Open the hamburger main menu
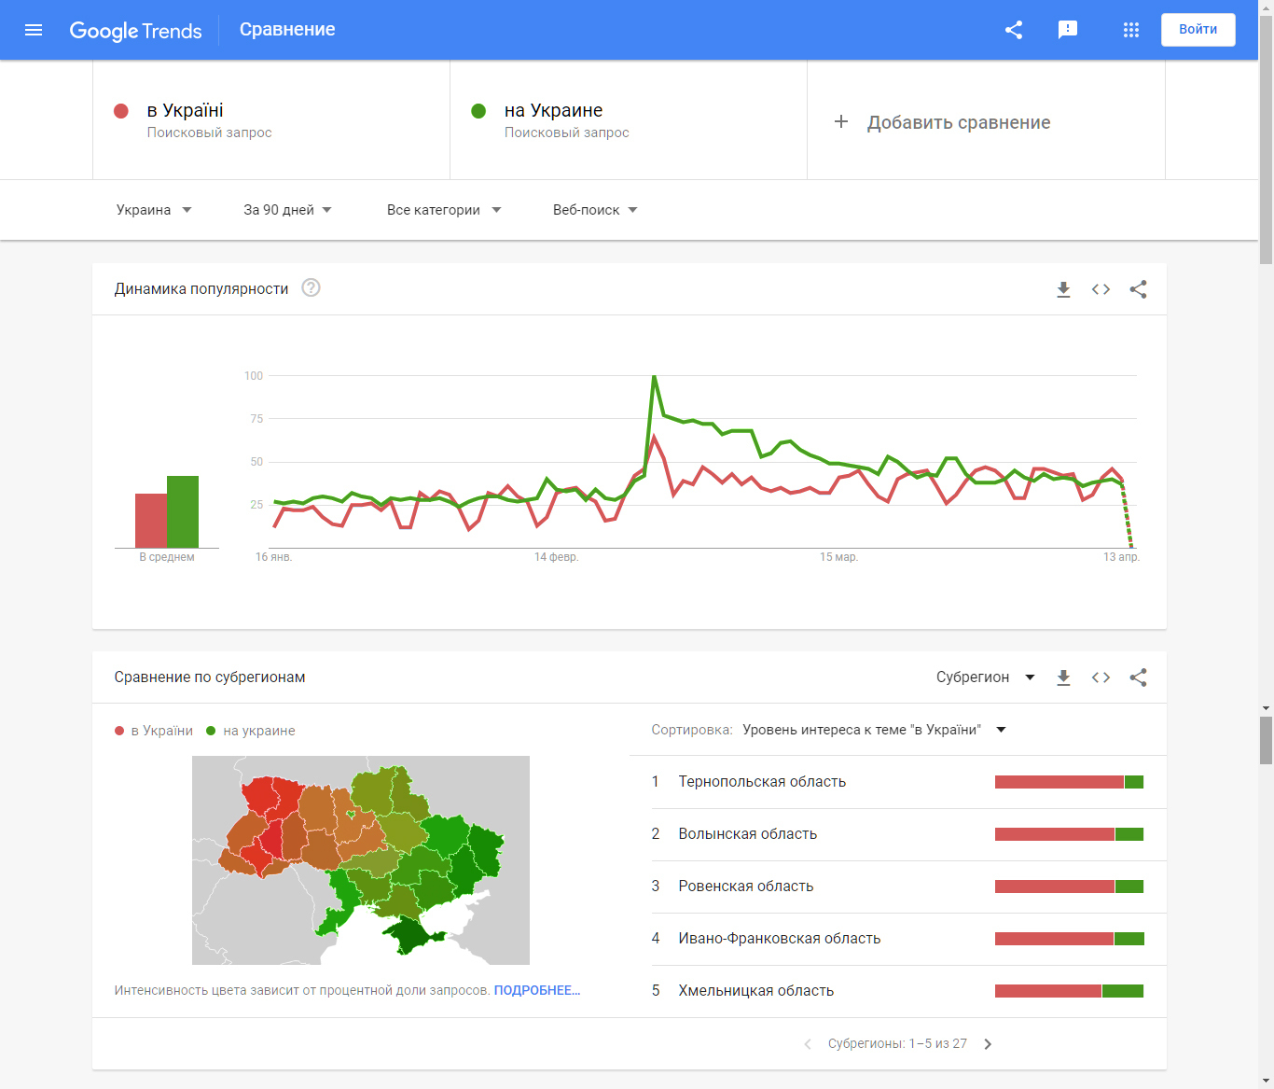Image resolution: width=1274 pixels, height=1089 pixels. pyautogui.click(x=34, y=30)
